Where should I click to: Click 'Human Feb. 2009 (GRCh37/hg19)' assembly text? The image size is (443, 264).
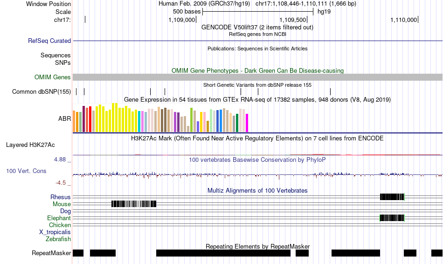[204, 4]
